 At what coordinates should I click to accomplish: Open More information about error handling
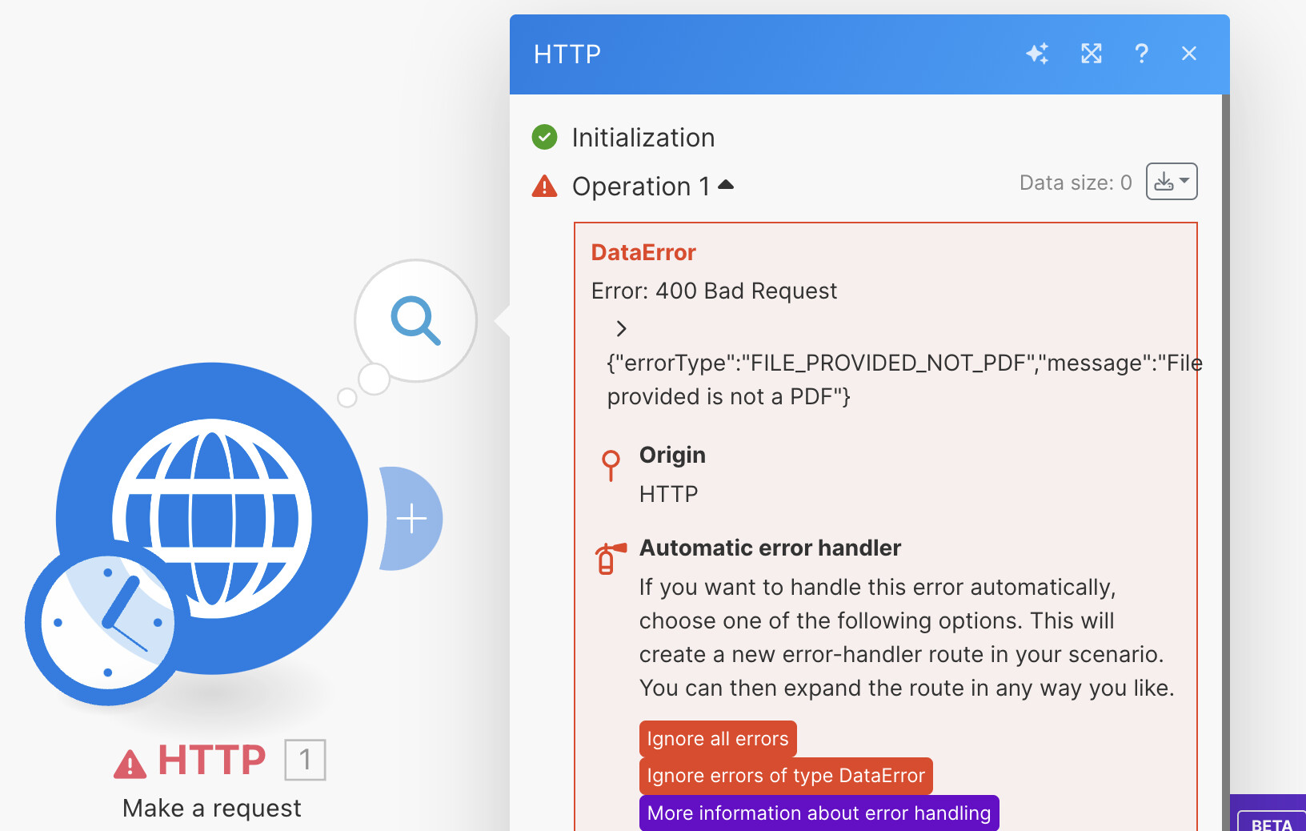tap(819, 813)
